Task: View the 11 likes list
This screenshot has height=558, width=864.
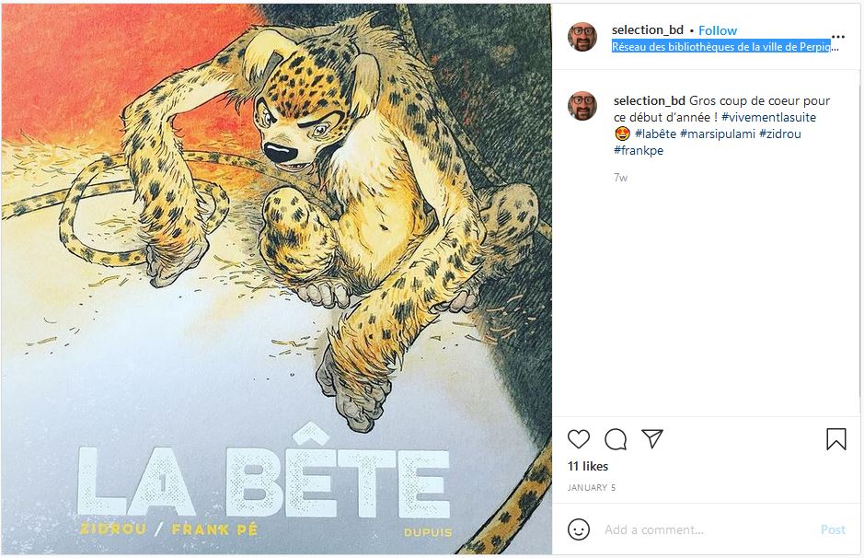Action: (588, 467)
